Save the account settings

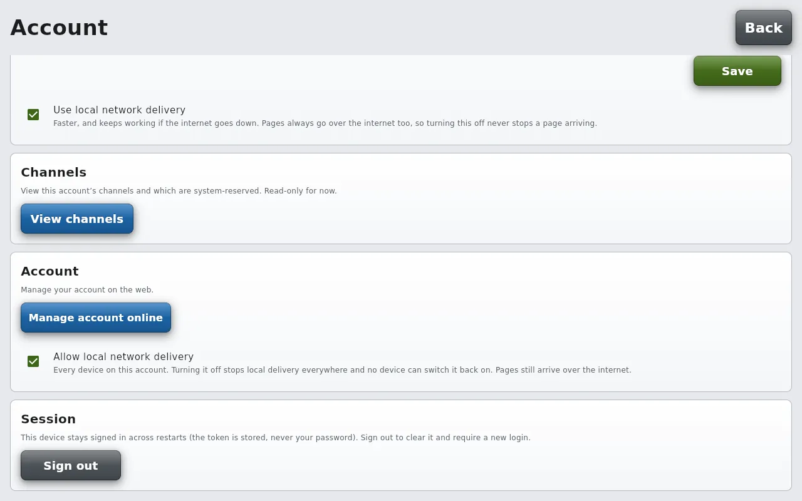coord(737,71)
